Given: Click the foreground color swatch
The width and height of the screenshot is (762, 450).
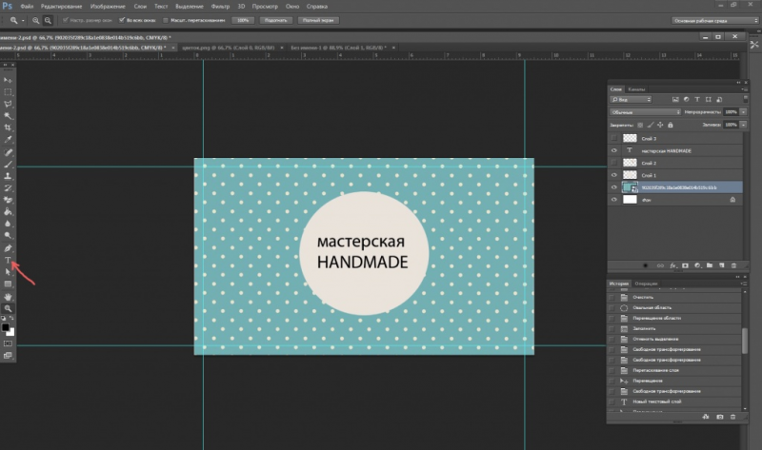Looking at the screenshot, I should coord(7,328).
